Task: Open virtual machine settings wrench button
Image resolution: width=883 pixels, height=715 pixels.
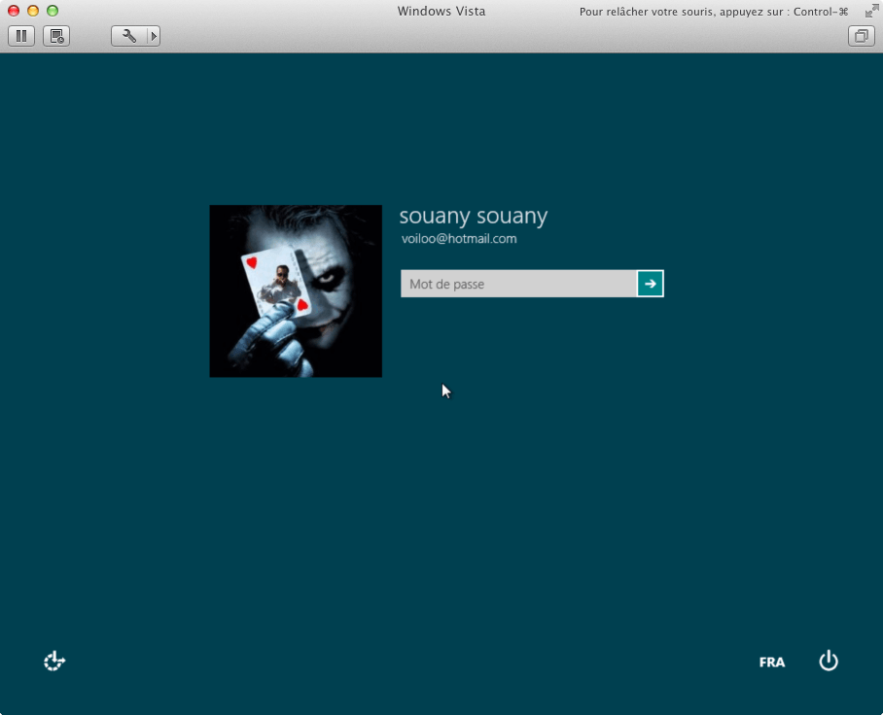Action: coord(129,36)
